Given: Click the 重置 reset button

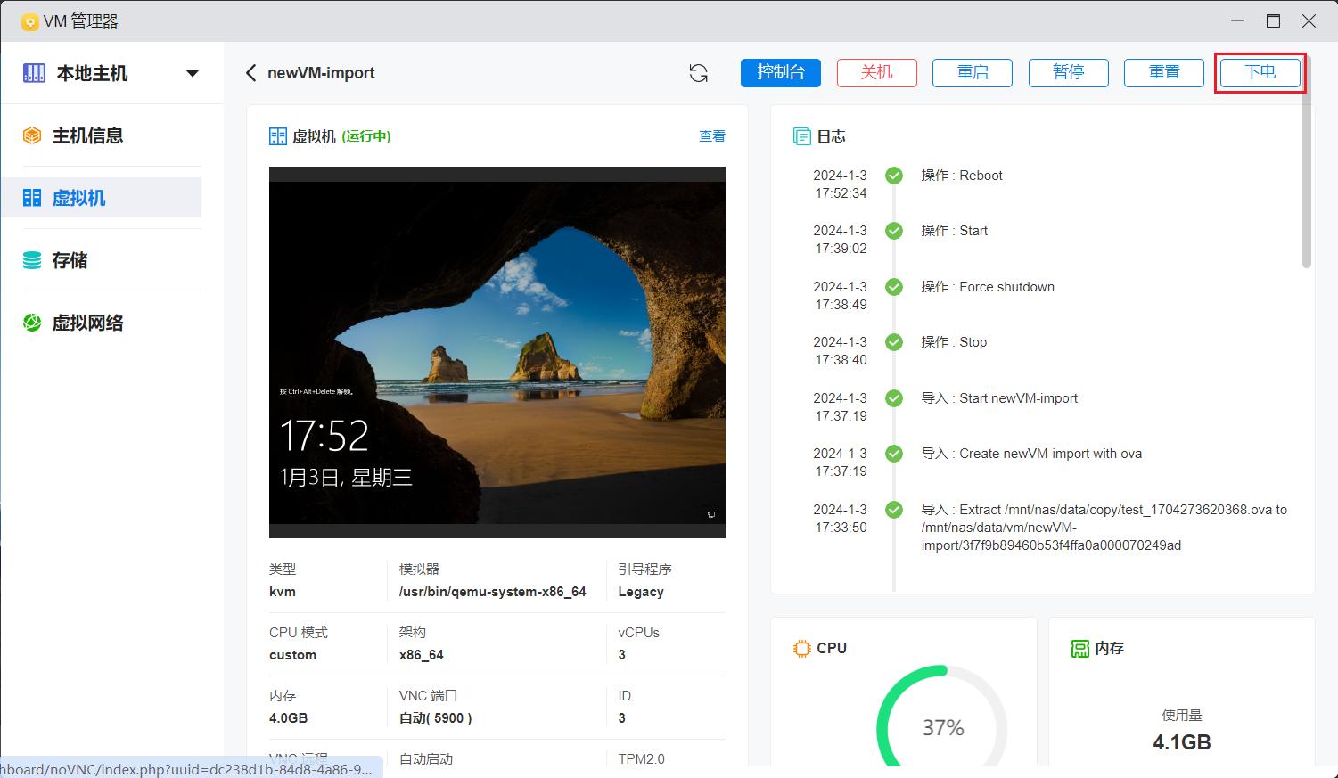Looking at the screenshot, I should coord(1164,73).
